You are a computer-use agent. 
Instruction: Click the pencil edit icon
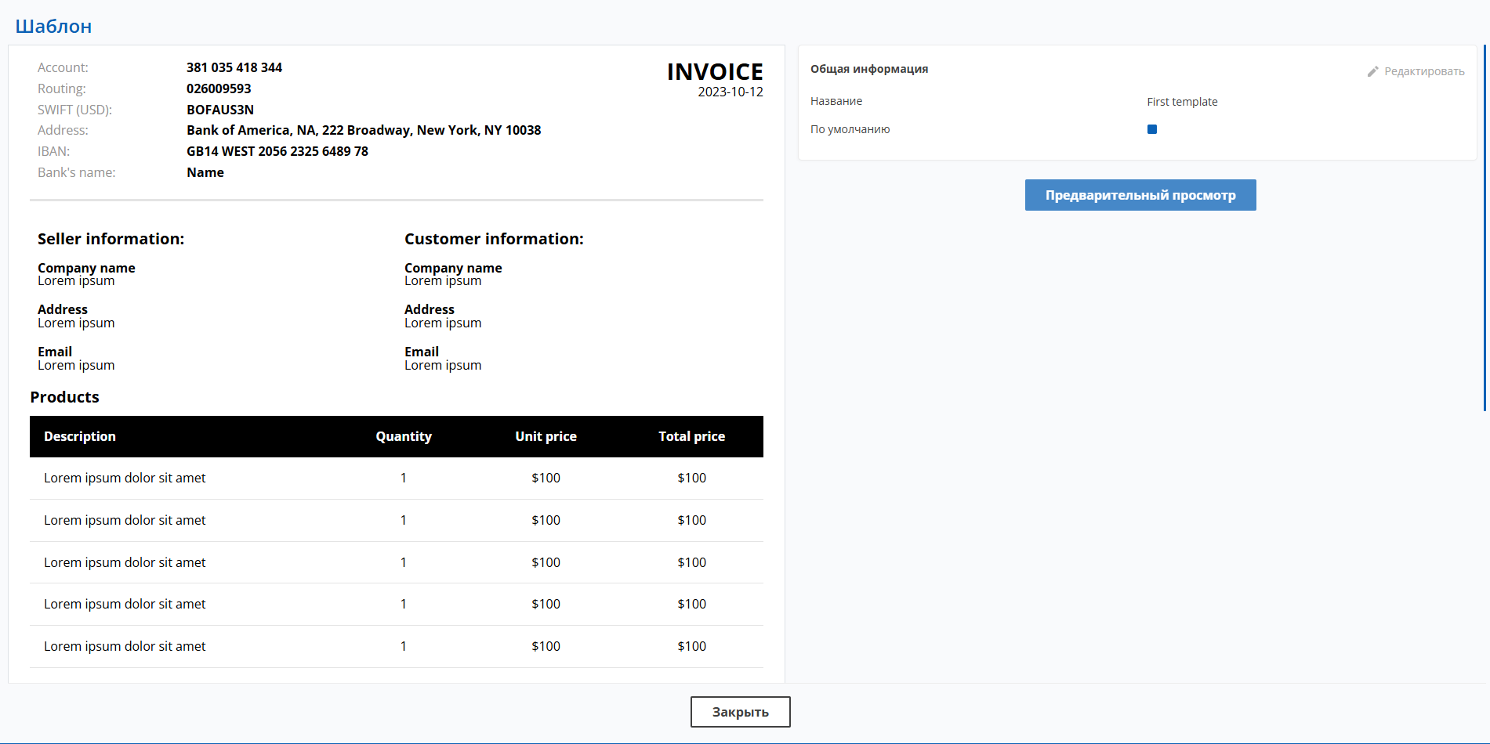pyautogui.click(x=1372, y=71)
